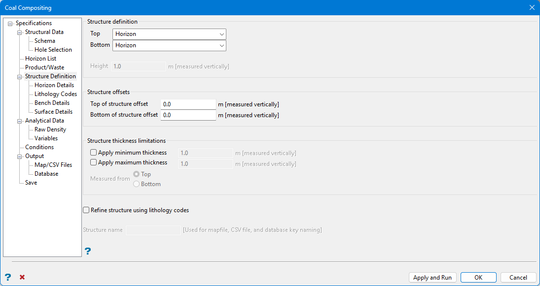The height and width of the screenshot is (286, 540).
Task: Collapse the Structural Data tree node
Action: tap(20, 32)
